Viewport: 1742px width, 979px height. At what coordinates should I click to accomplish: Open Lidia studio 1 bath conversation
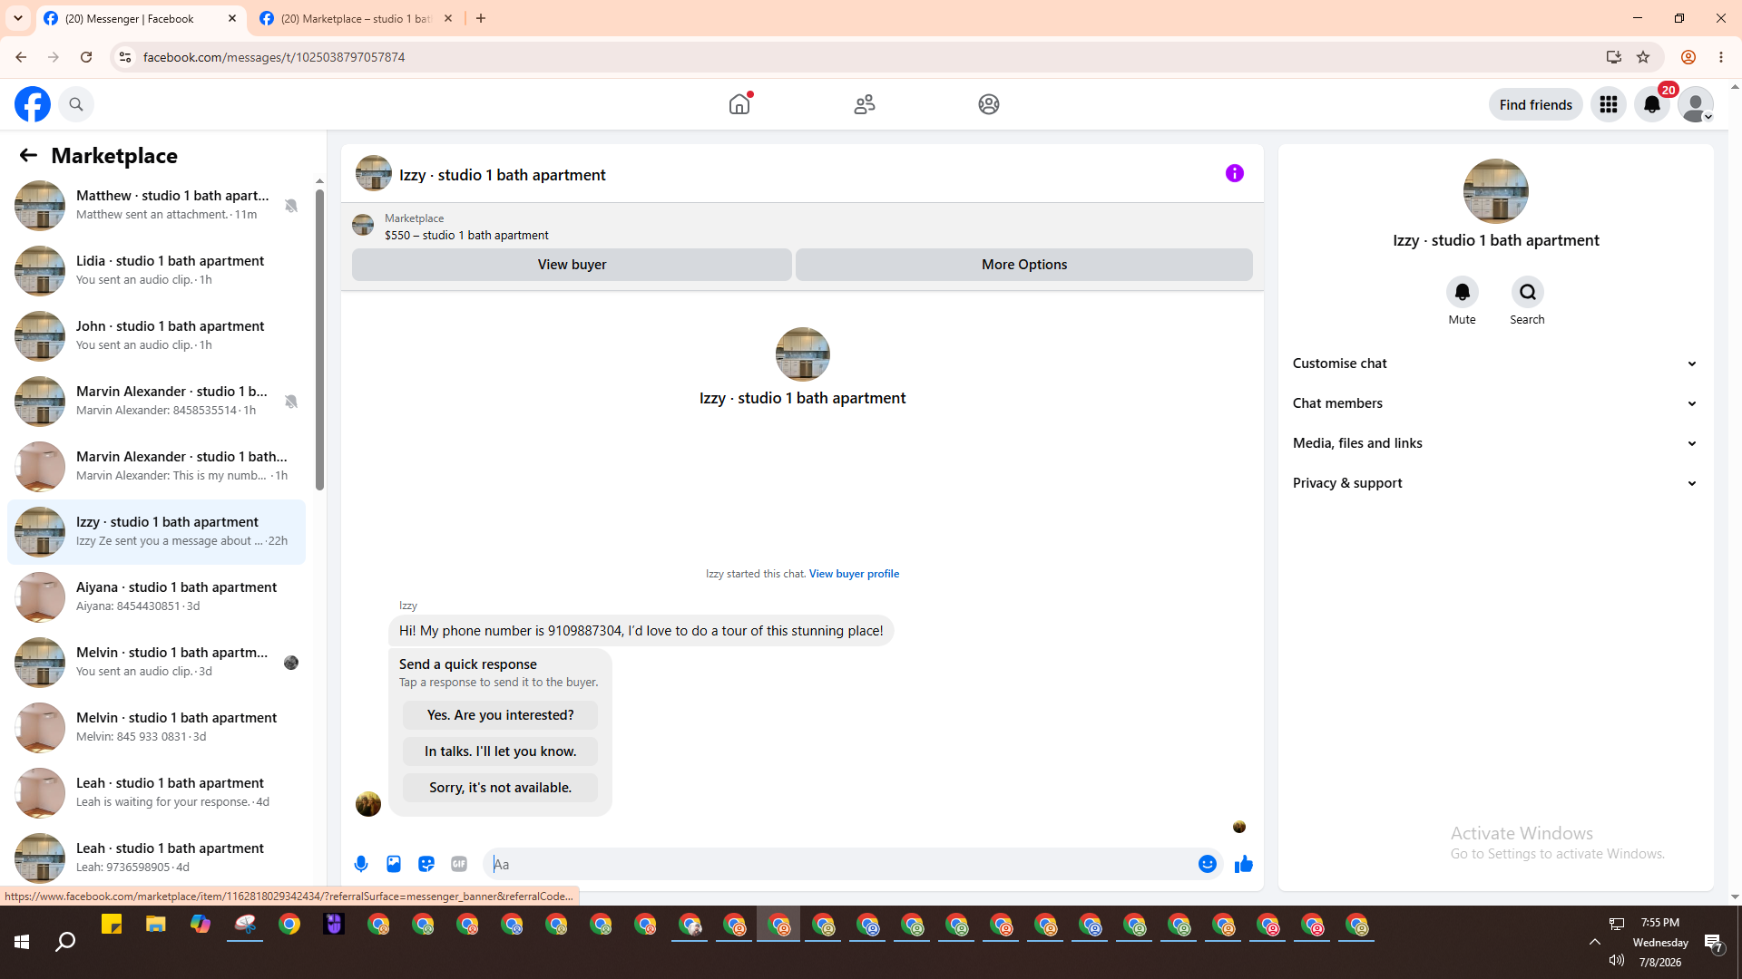156,271
